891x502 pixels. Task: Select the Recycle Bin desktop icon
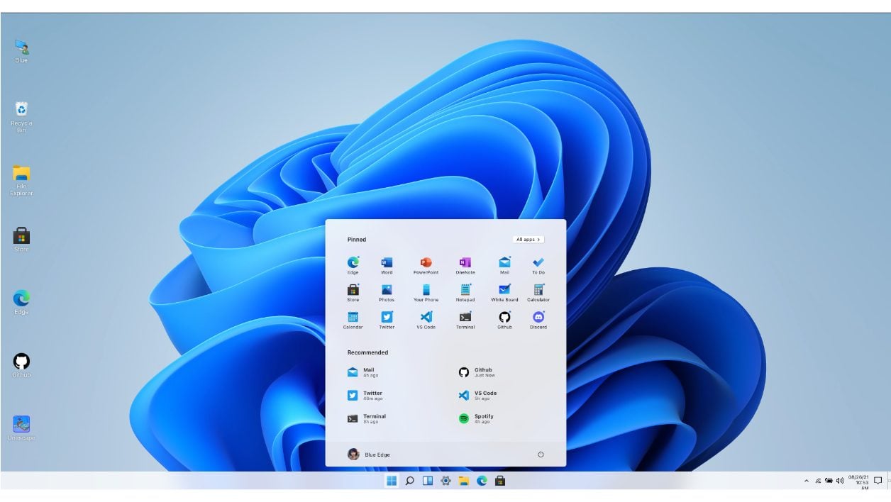[x=21, y=117]
